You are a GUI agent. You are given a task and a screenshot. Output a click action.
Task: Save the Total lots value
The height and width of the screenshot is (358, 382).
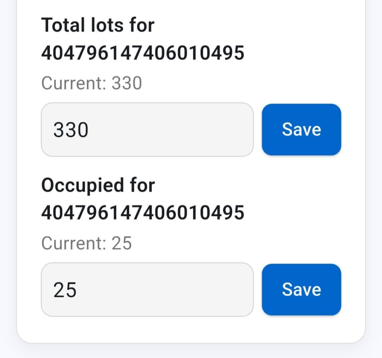301,129
